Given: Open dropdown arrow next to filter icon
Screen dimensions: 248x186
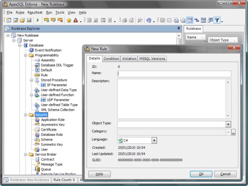Looking at the screenshot, I should pyautogui.click(x=222, y=22).
